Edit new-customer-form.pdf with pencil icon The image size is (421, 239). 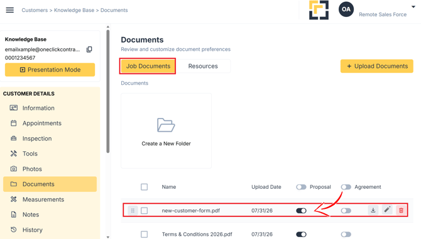[x=387, y=210]
